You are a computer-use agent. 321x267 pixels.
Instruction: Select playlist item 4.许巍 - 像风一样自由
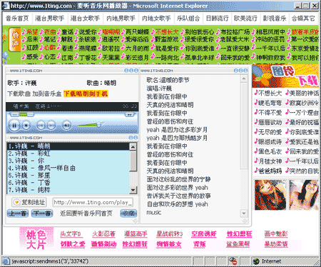point(68,168)
